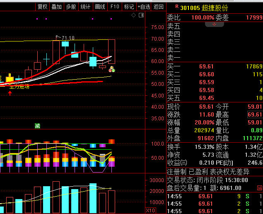The image size is (263, 214).
Task: Open the 统计 statistics menu
Action: pyautogui.click(x=85, y=7)
